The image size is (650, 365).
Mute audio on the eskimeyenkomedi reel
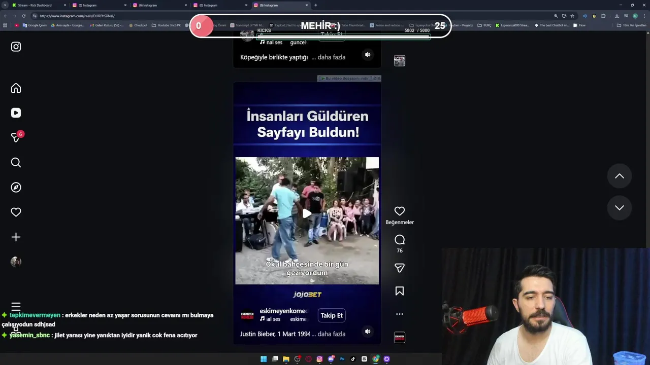[368, 331]
